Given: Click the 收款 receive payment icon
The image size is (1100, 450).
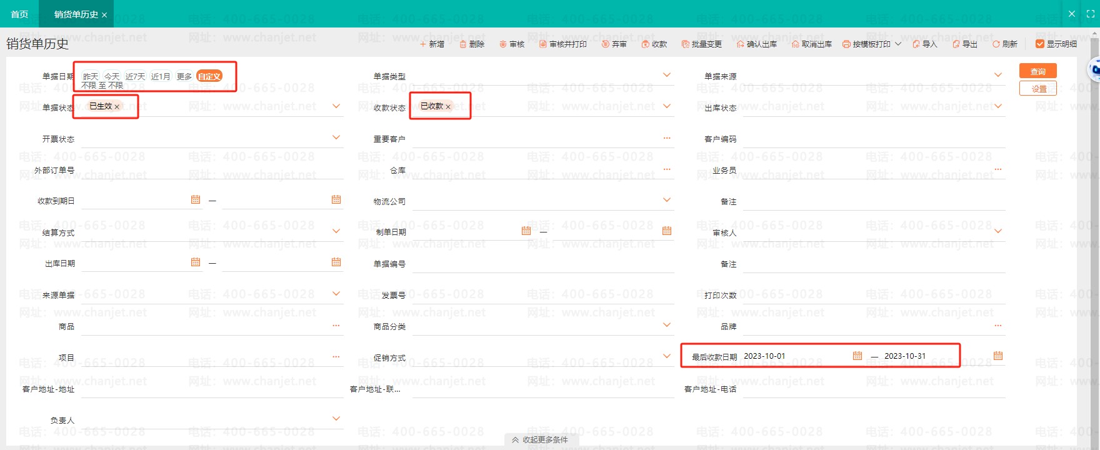Looking at the screenshot, I should point(646,44).
